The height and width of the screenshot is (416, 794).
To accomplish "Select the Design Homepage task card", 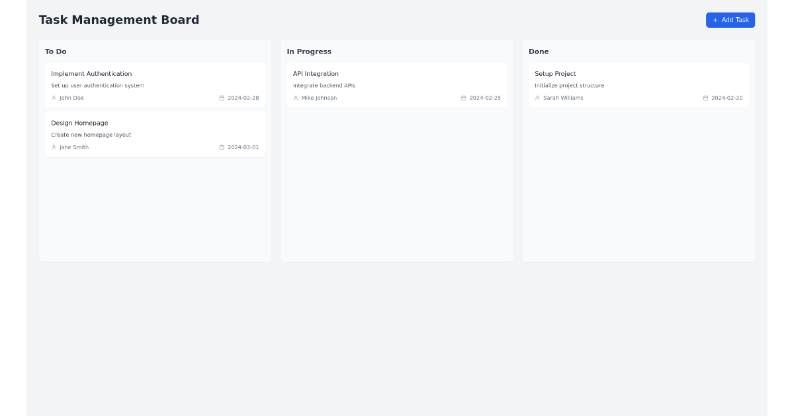I will pos(155,134).
